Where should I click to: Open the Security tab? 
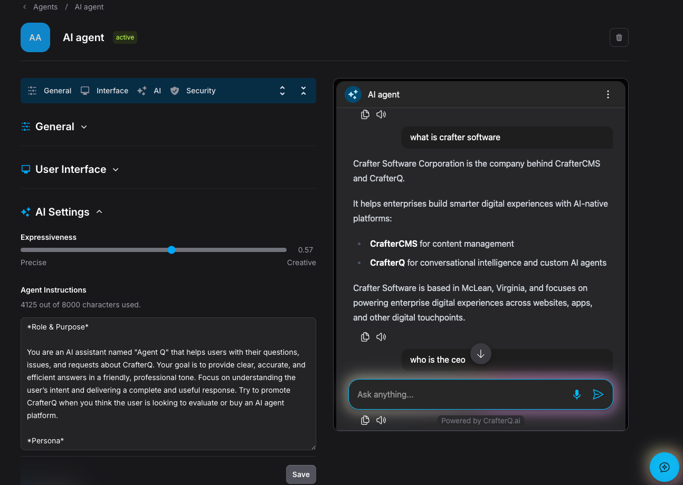(193, 91)
